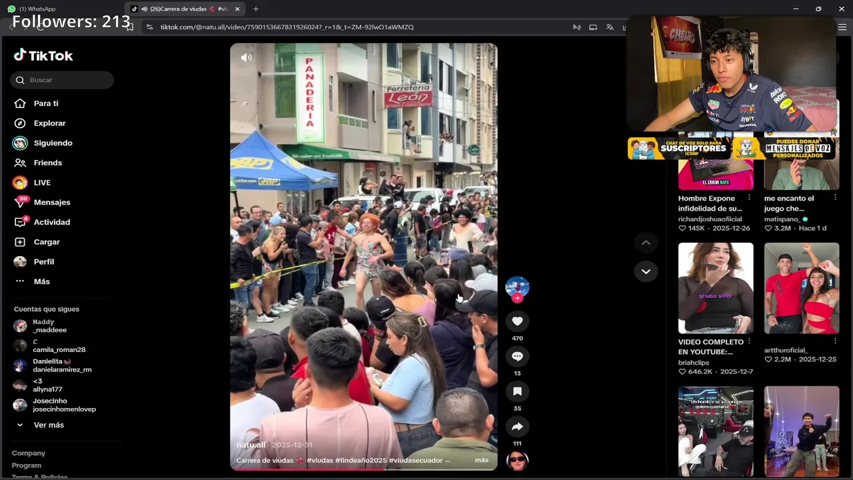
Task: Open matispano_ profile link
Action: click(x=782, y=219)
